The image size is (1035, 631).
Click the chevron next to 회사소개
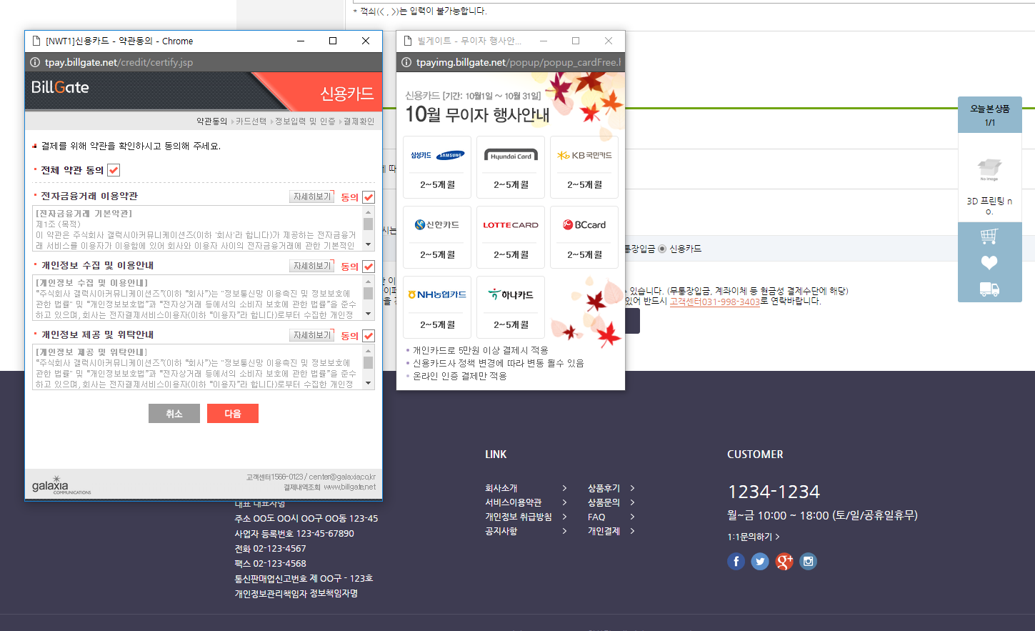coord(564,488)
